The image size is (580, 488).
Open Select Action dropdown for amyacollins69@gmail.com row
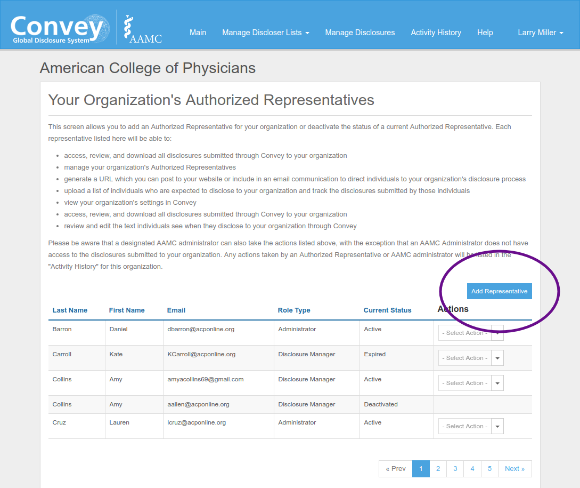pyautogui.click(x=471, y=383)
